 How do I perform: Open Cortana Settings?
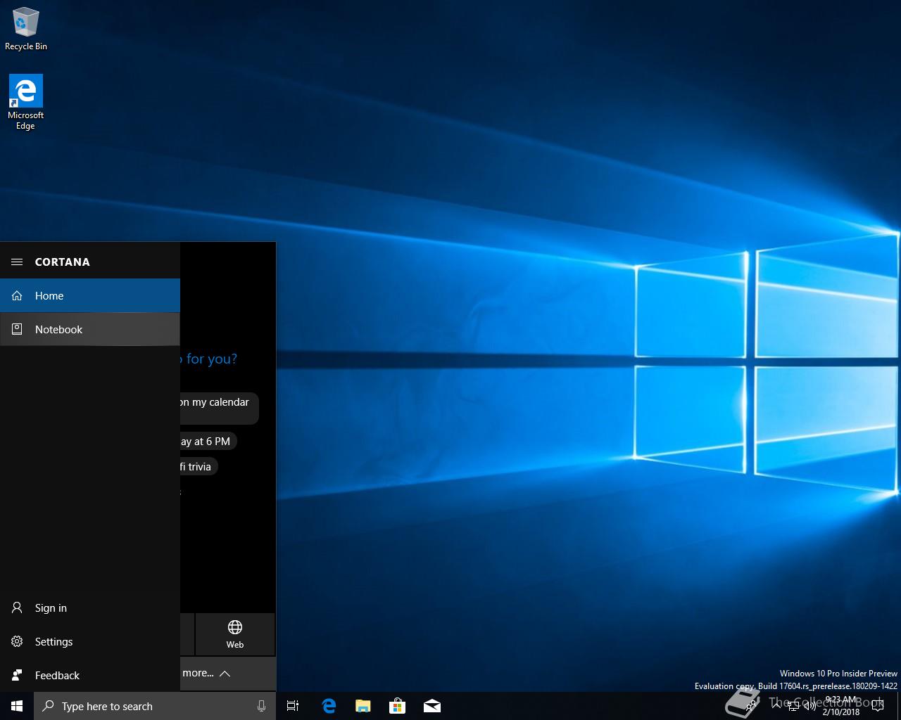click(53, 642)
